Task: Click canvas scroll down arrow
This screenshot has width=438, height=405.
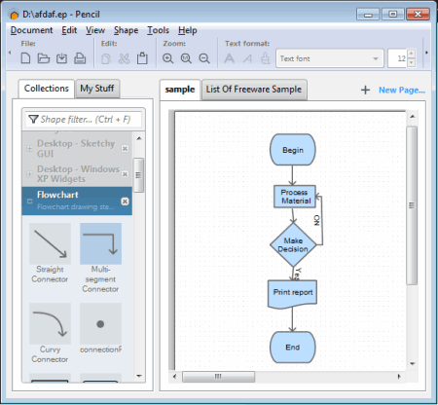Action: (412, 364)
